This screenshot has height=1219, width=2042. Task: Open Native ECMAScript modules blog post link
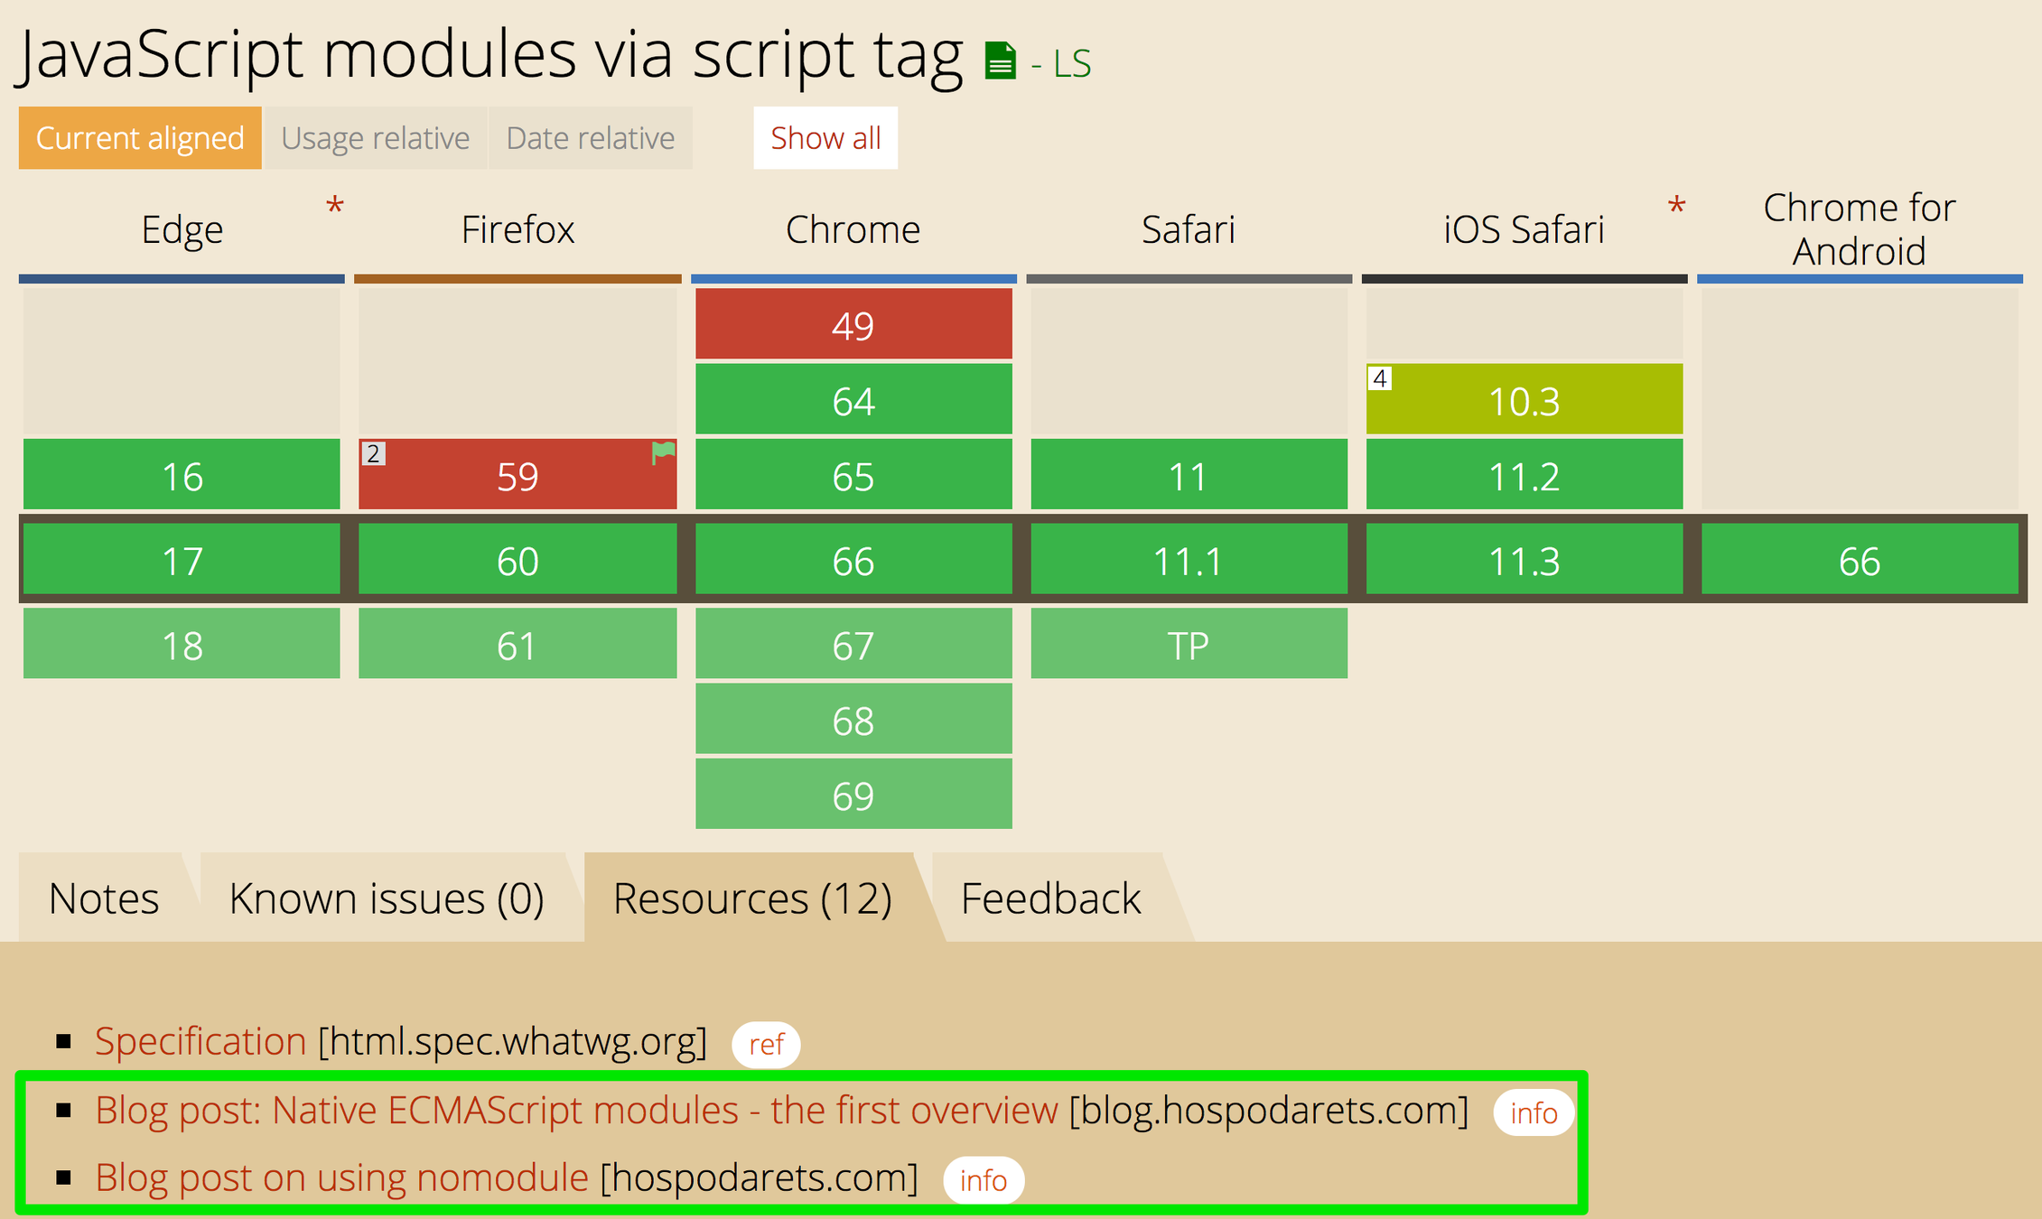[575, 1111]
